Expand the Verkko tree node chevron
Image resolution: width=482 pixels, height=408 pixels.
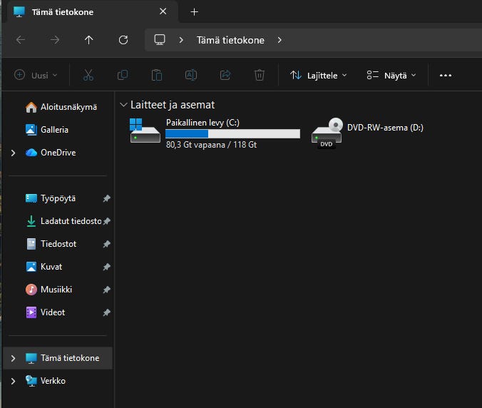click(x=13, y=381)
